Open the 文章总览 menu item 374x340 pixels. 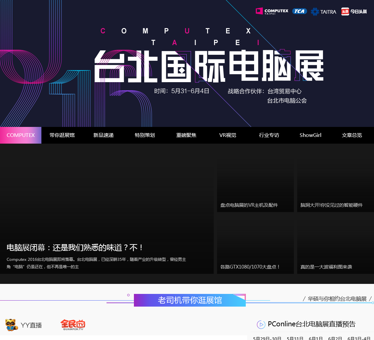tap(352, 135)
